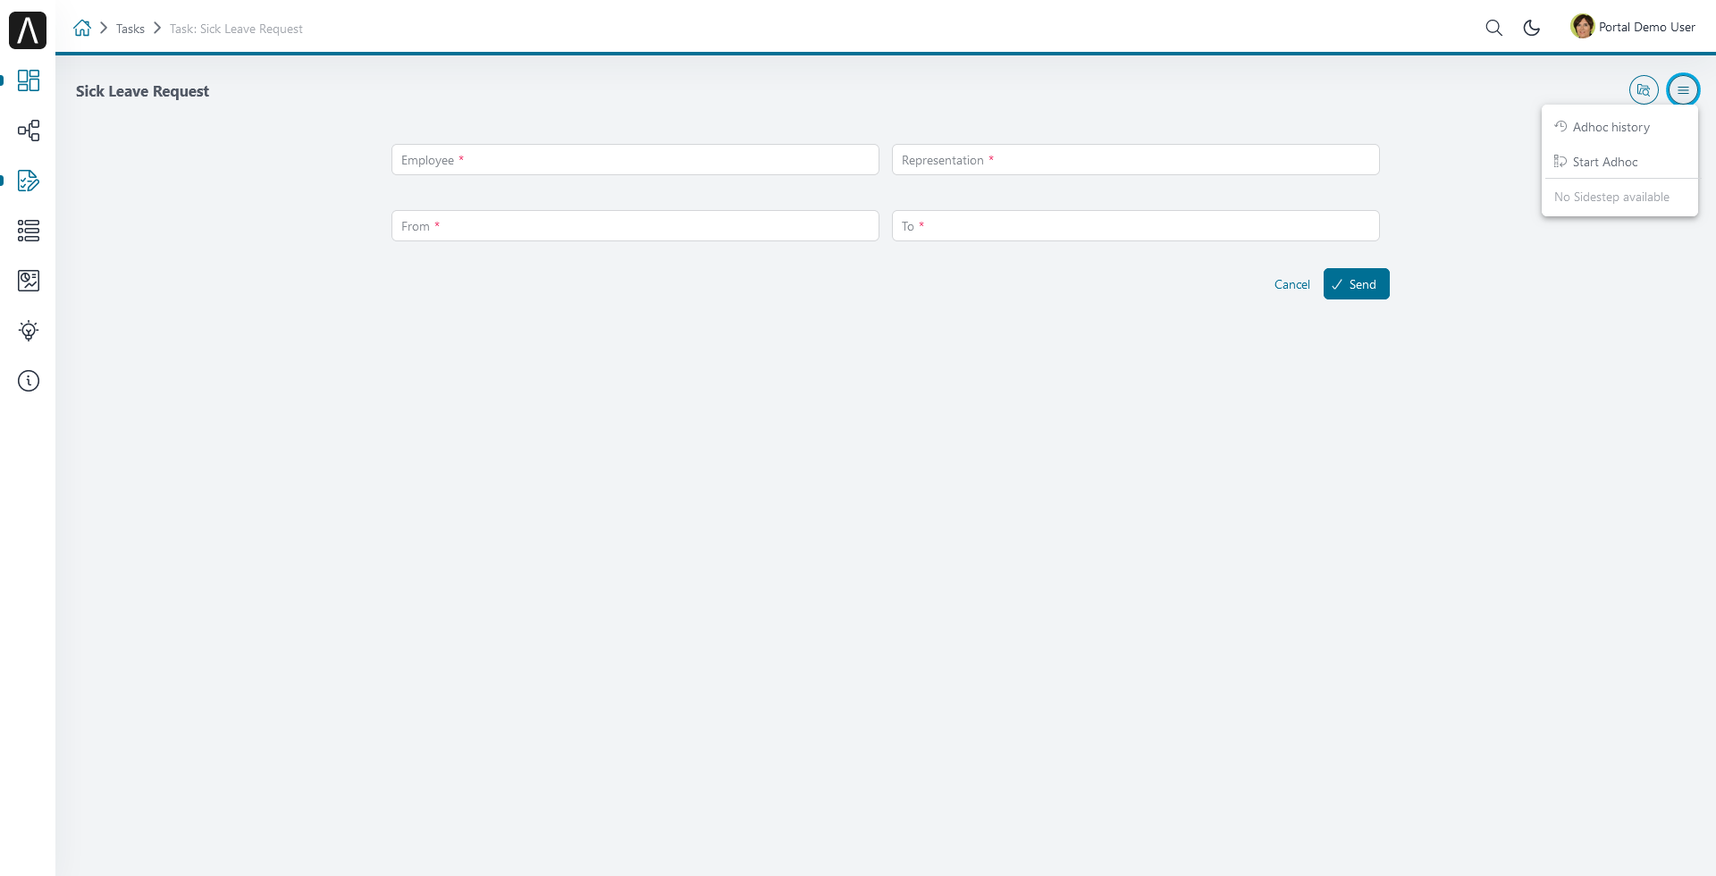Go to Tasks in breadcrumb

pos(130,29)
